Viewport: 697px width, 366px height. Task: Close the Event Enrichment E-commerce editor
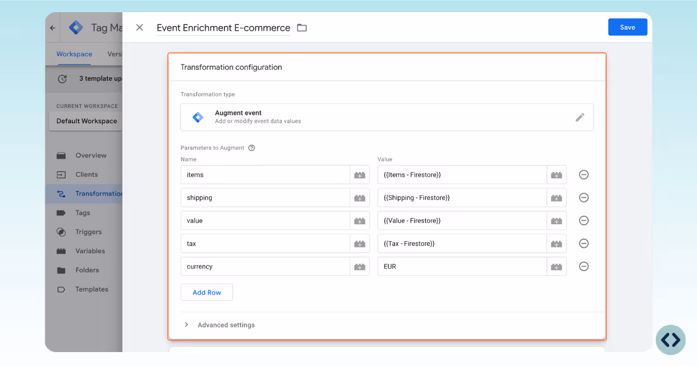point(139,27)
